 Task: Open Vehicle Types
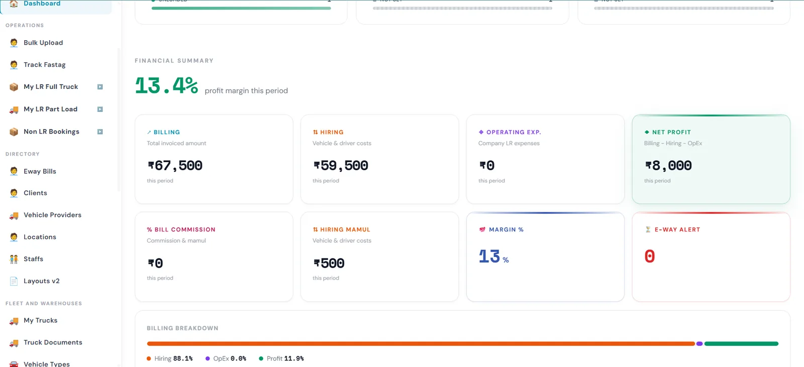(x=47, y=363)
